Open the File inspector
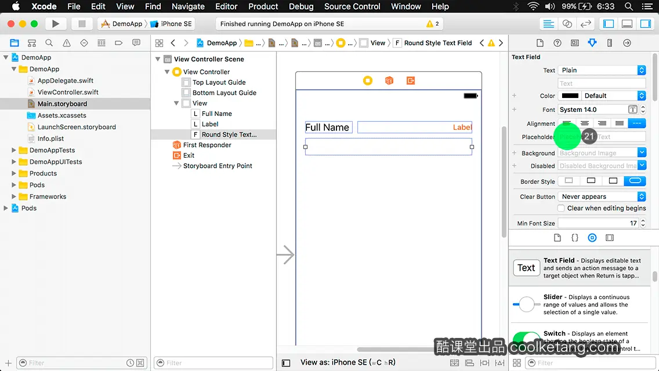 click(x=540, y=43)
